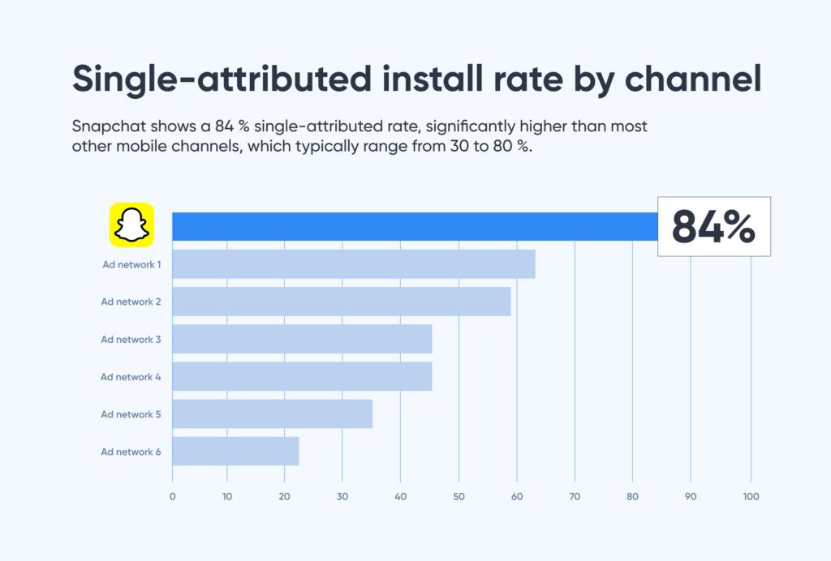Click the 100 axis tick label
831x561 pixels.
point(751,496)
